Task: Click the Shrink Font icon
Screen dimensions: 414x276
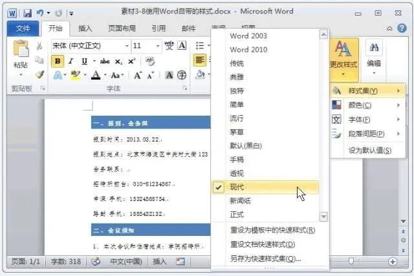Action: click(151, 76)
